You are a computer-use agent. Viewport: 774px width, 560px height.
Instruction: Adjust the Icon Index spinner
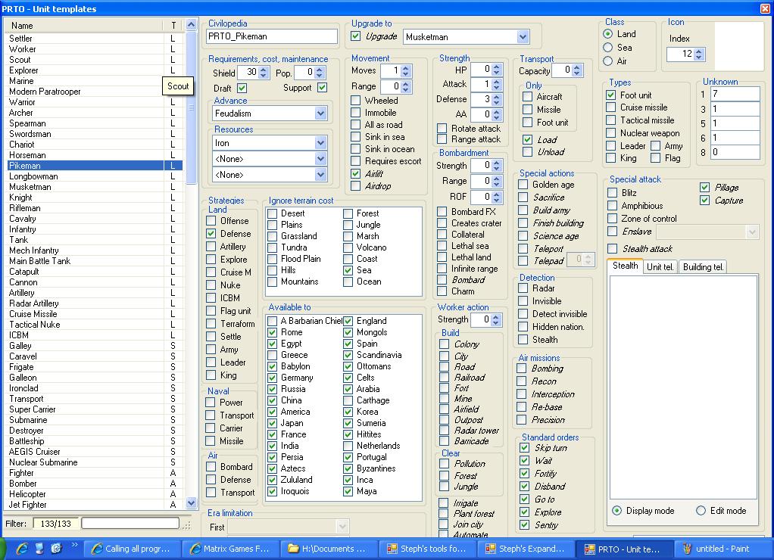[x=698, y=54]
